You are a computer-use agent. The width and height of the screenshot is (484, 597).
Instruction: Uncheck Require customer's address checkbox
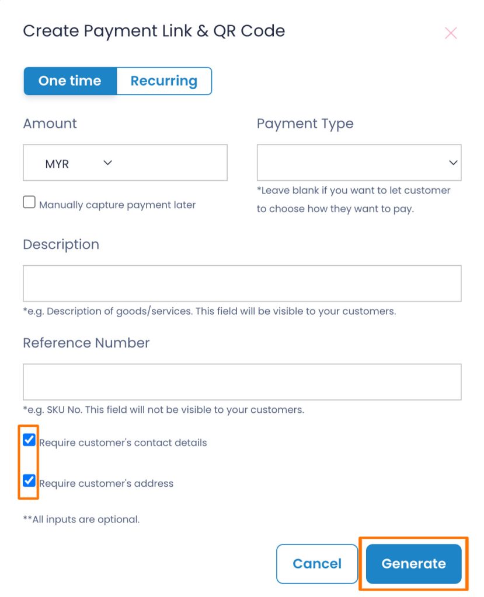29,480
